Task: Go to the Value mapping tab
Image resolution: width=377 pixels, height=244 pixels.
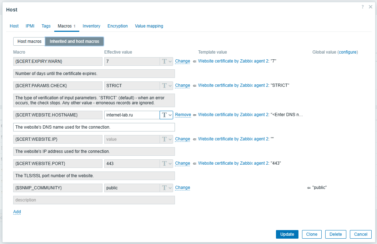Action: coord(149,26)
